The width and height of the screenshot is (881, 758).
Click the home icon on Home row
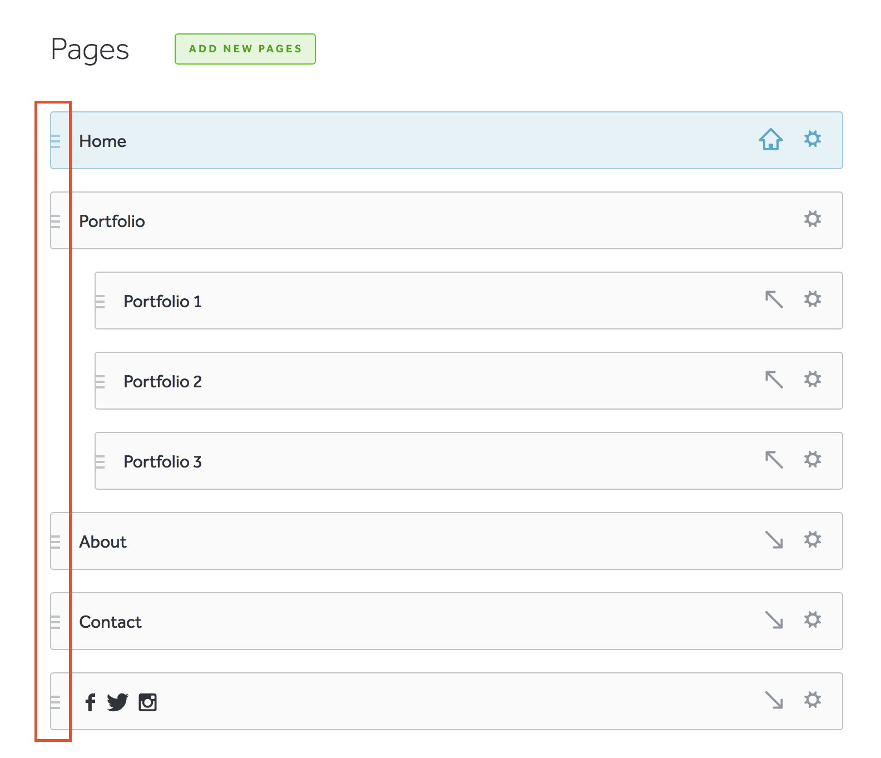tap(770, 140)
